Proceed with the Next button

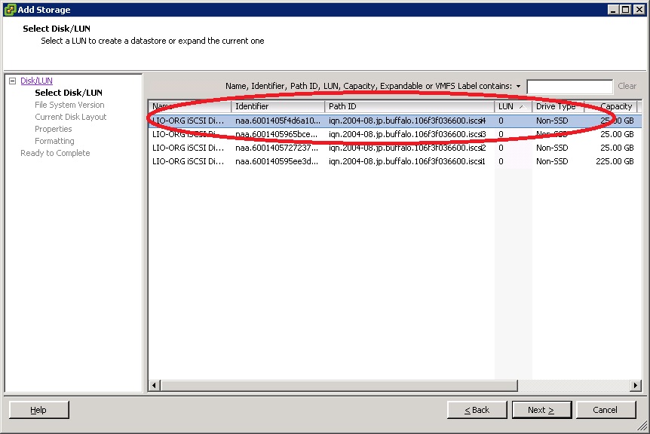[541, 410]
